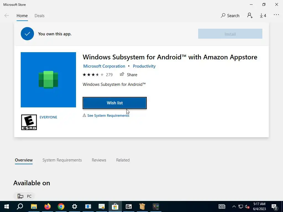Open the Productivity category link
The height and width of the screenshot is (212, 283).
click(144, 66)
